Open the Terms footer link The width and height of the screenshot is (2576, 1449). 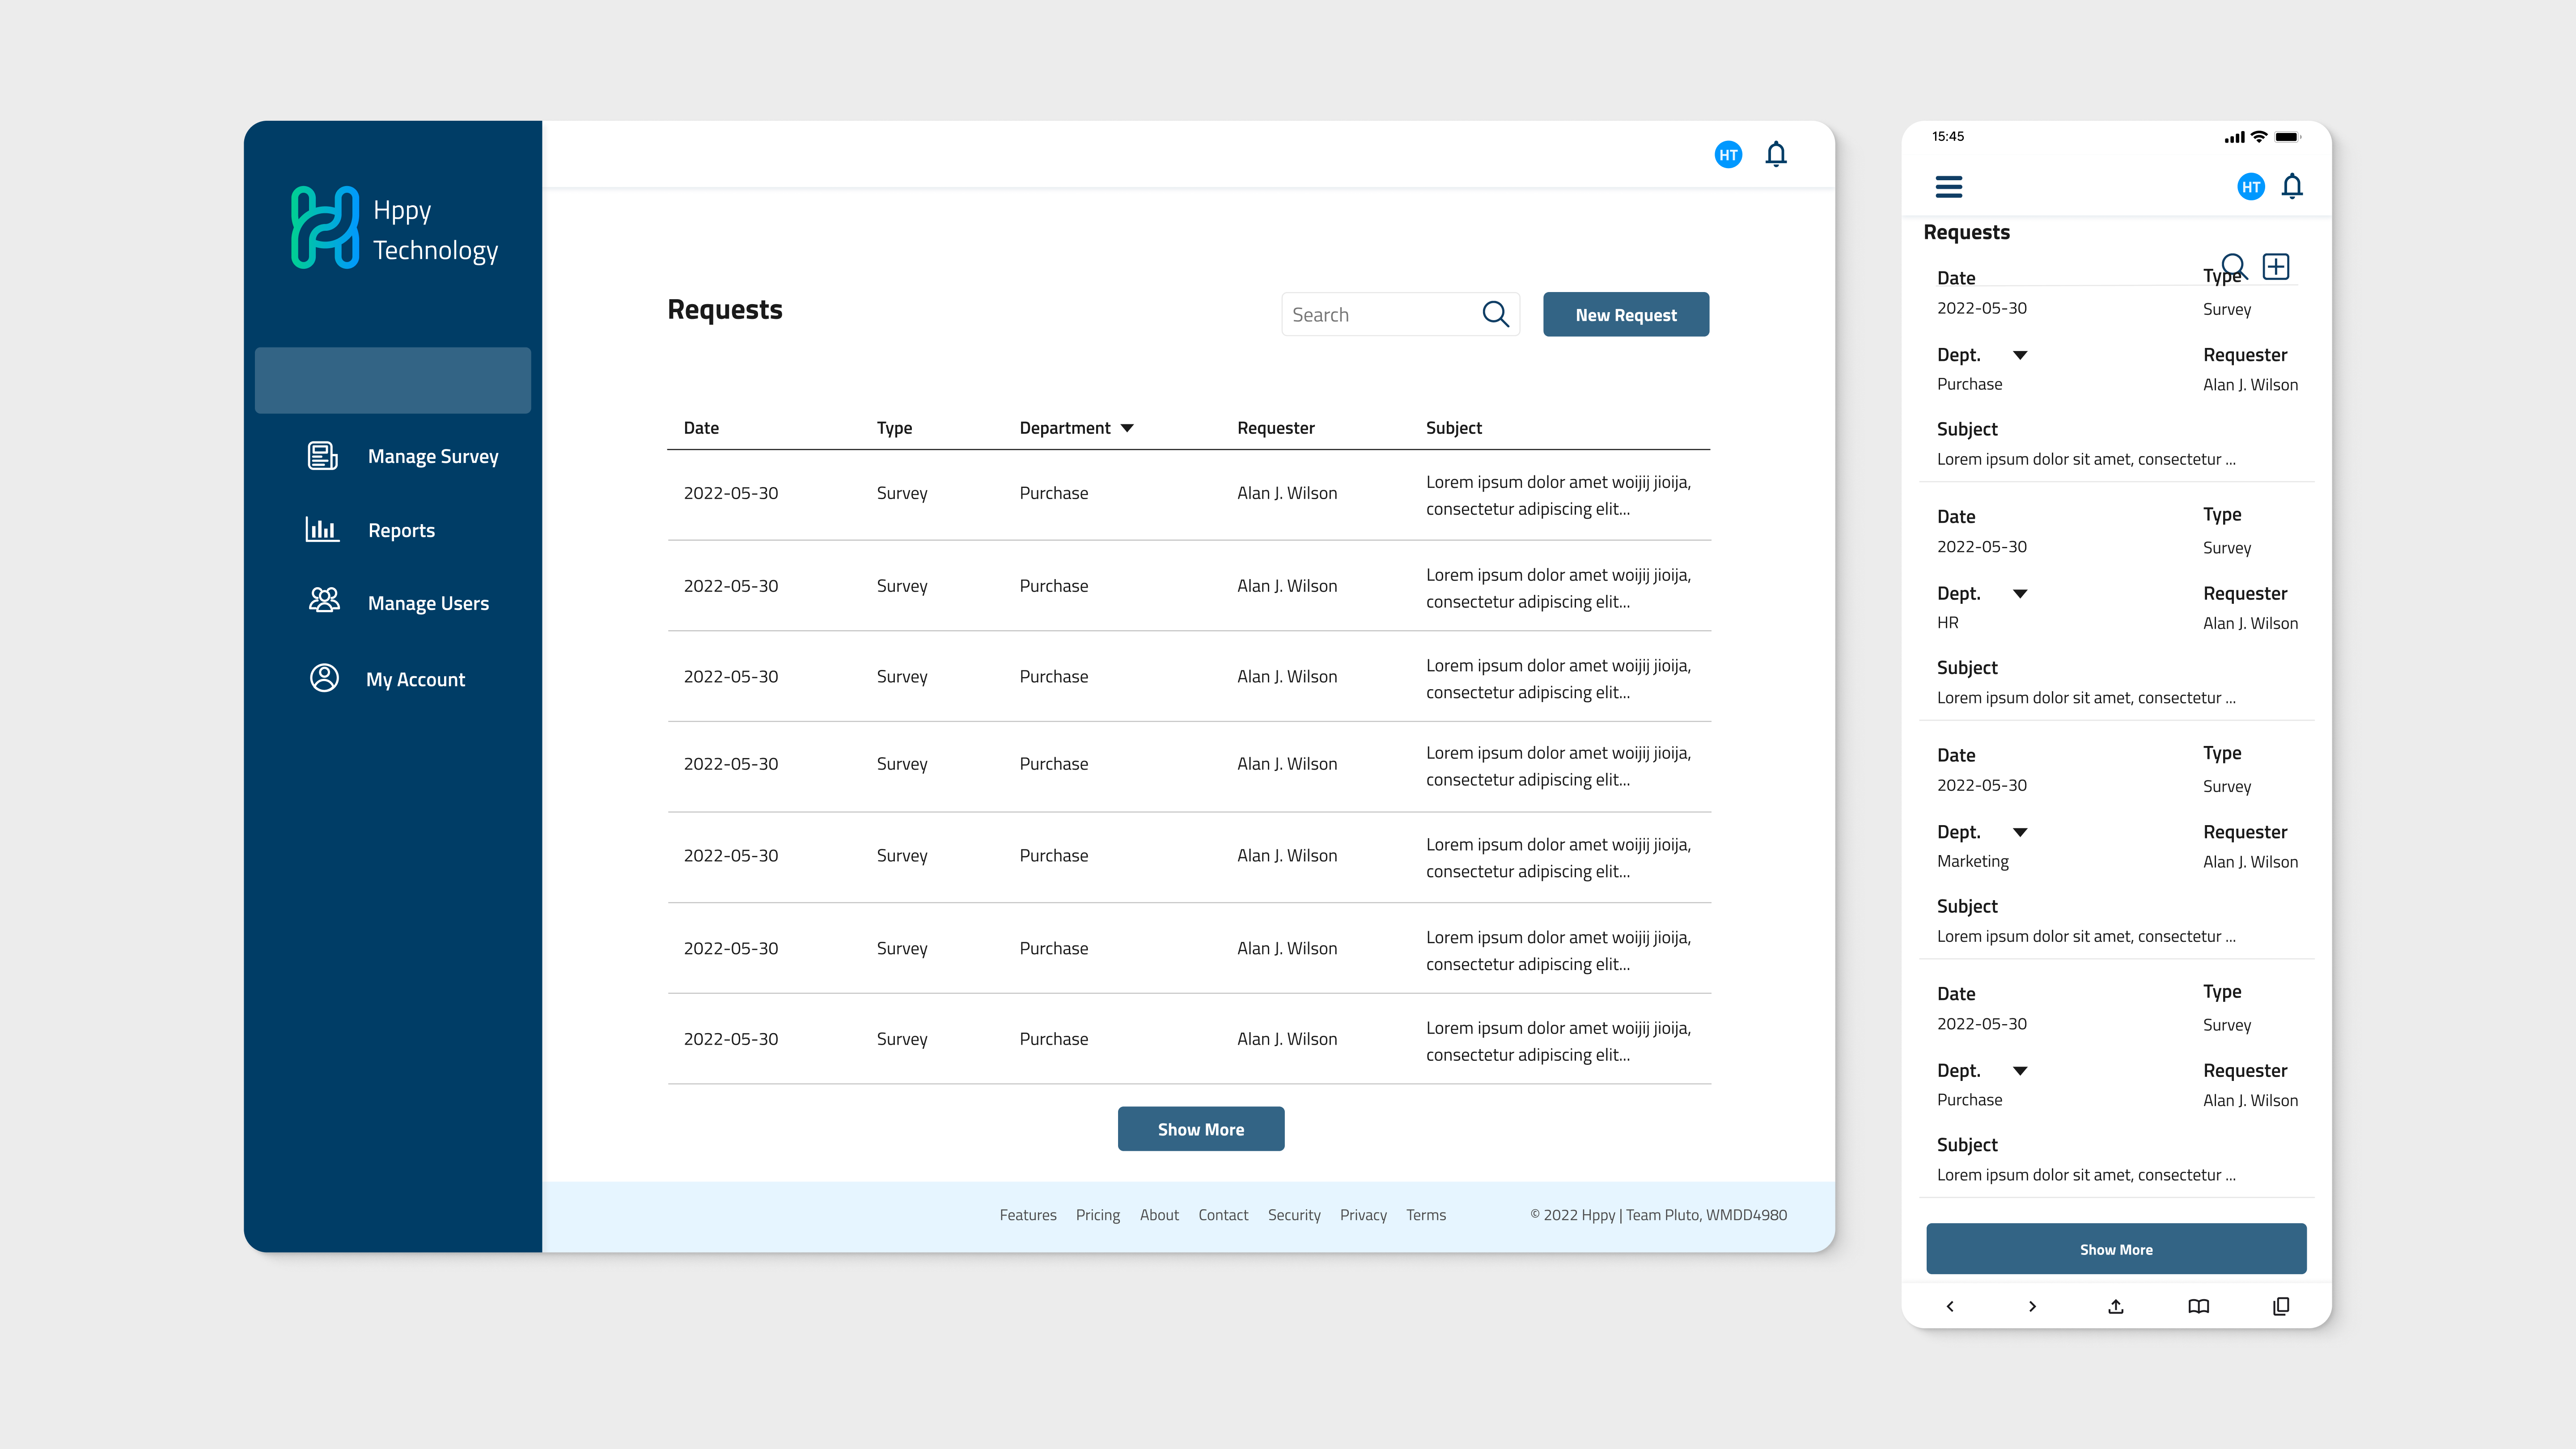[1426, 1215]
